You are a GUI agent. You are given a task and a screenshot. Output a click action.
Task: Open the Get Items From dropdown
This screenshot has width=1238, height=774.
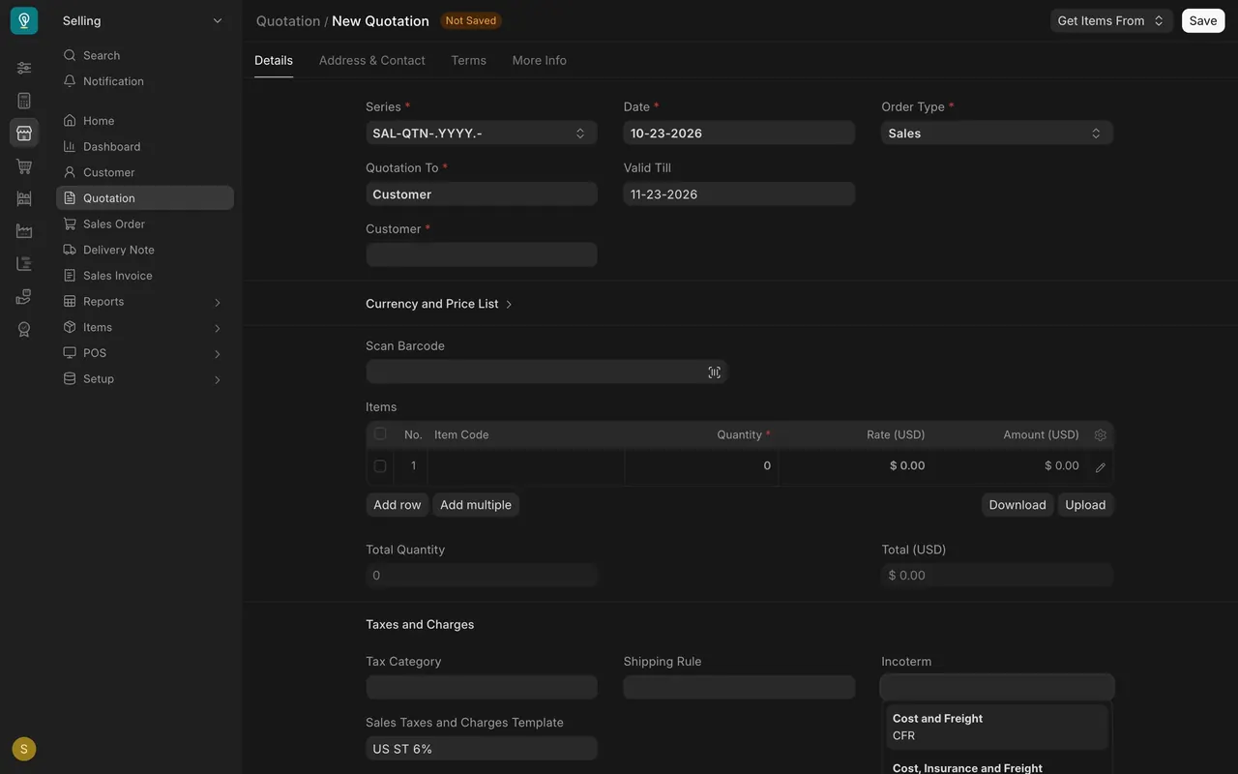point(1111,20)
